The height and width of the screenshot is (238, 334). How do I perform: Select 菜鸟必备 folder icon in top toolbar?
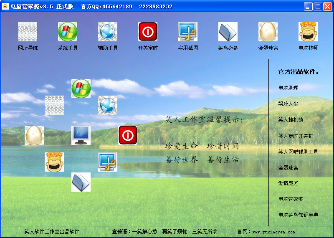228,32
